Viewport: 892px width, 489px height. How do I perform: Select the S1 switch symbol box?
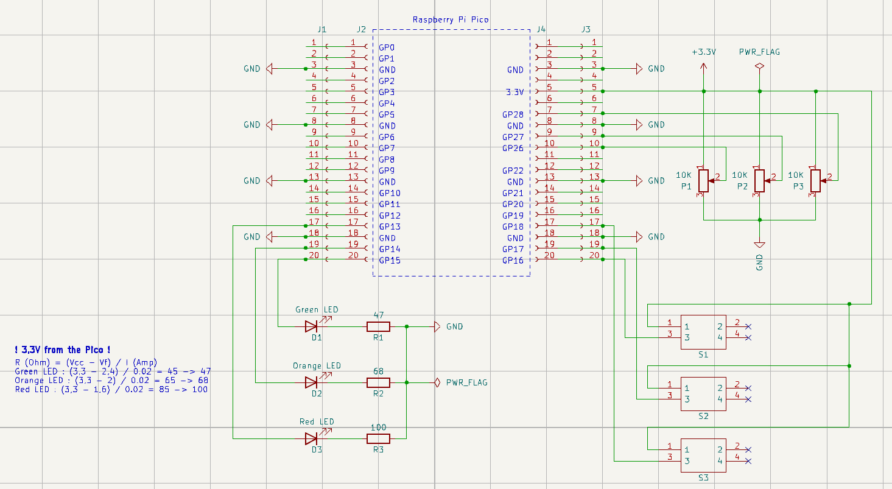coord(703,332)
